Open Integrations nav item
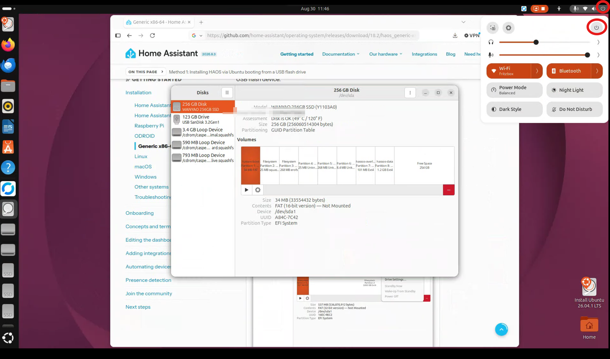 click(x=424, y=54)
